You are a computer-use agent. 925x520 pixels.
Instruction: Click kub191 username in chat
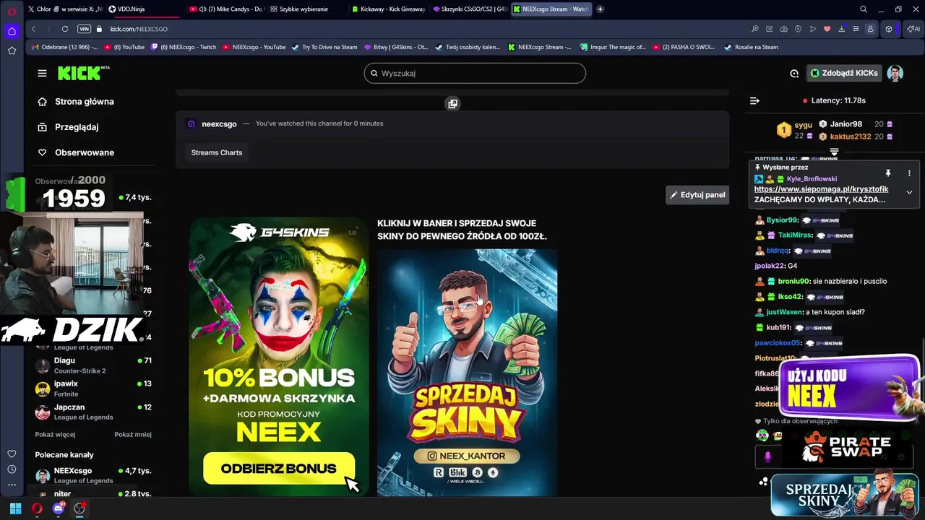(778, 328)
